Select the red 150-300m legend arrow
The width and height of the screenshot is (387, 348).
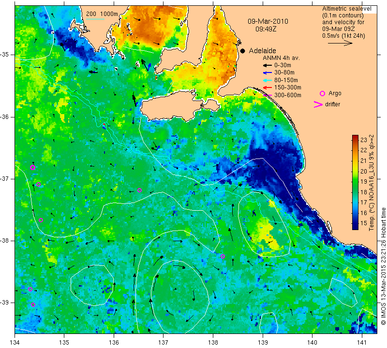tap(268, 87)
